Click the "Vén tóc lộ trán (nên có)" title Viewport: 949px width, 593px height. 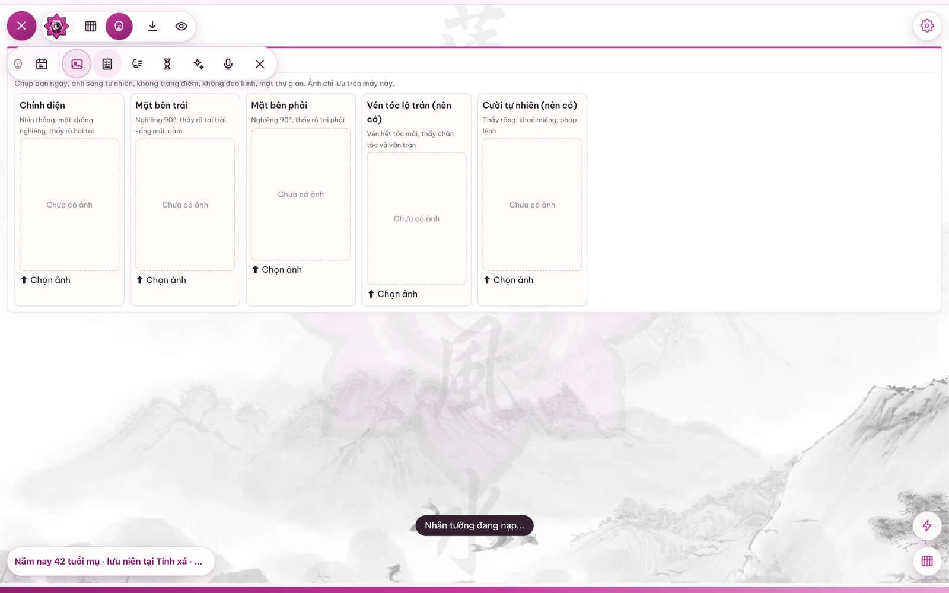pos(409,112)
